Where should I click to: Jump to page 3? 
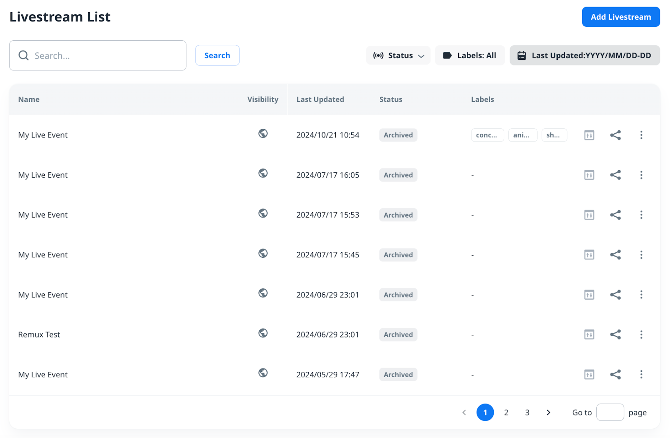(527, 412)
